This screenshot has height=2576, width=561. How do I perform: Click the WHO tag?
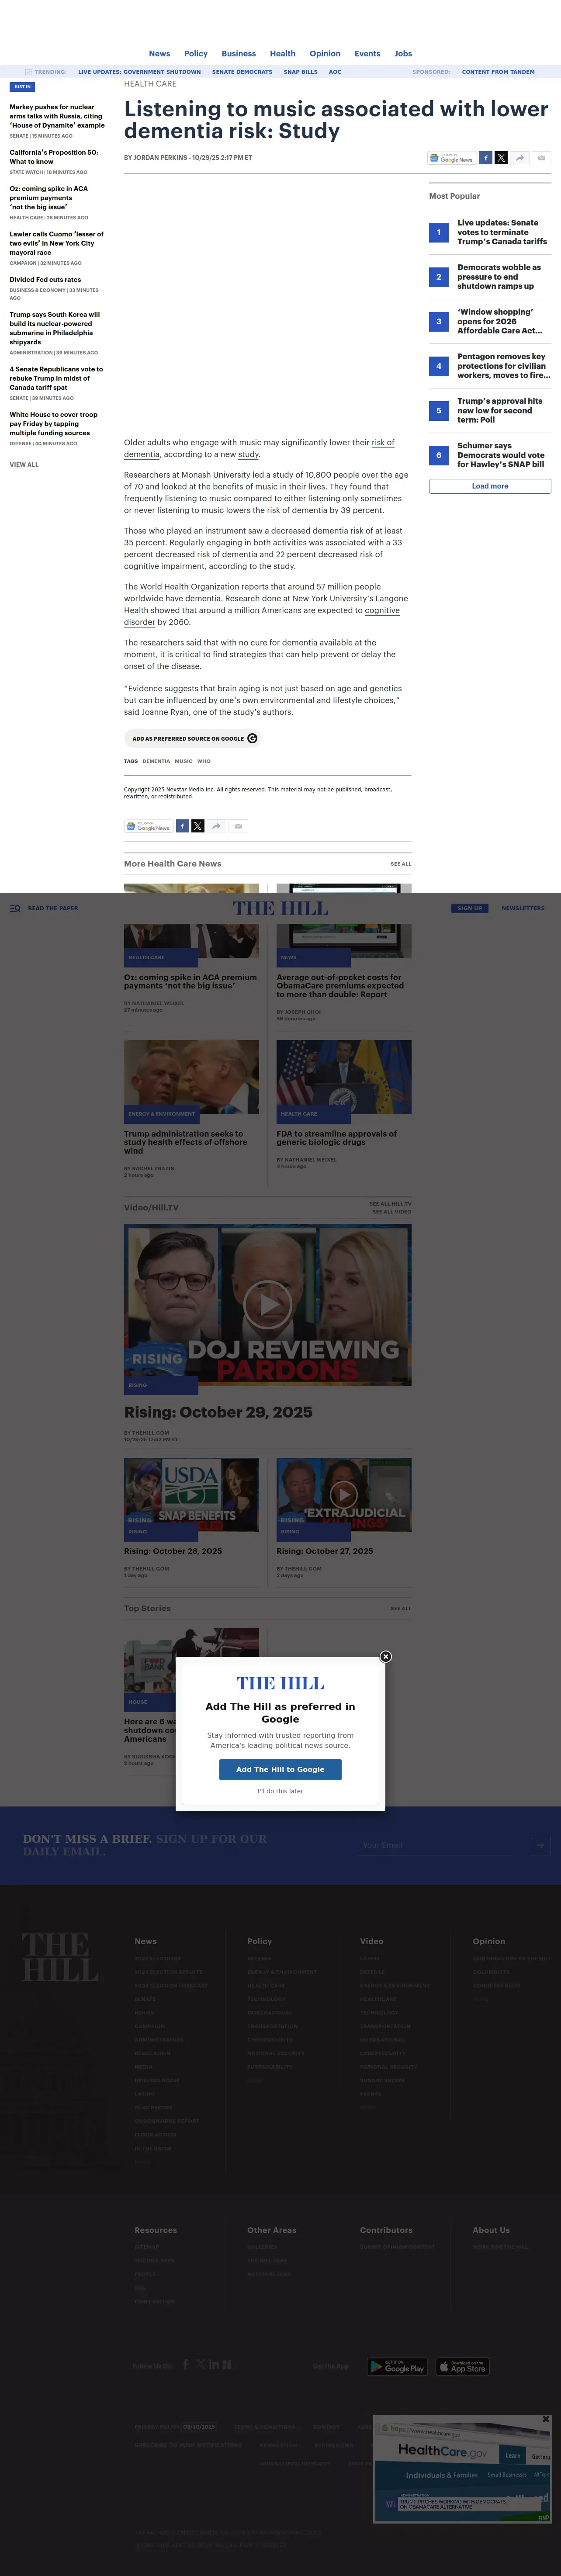pyautogui.click(x=204, y=761)
